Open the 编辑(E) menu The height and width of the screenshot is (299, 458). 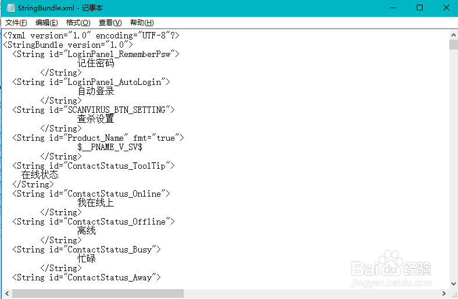(46, 23)
